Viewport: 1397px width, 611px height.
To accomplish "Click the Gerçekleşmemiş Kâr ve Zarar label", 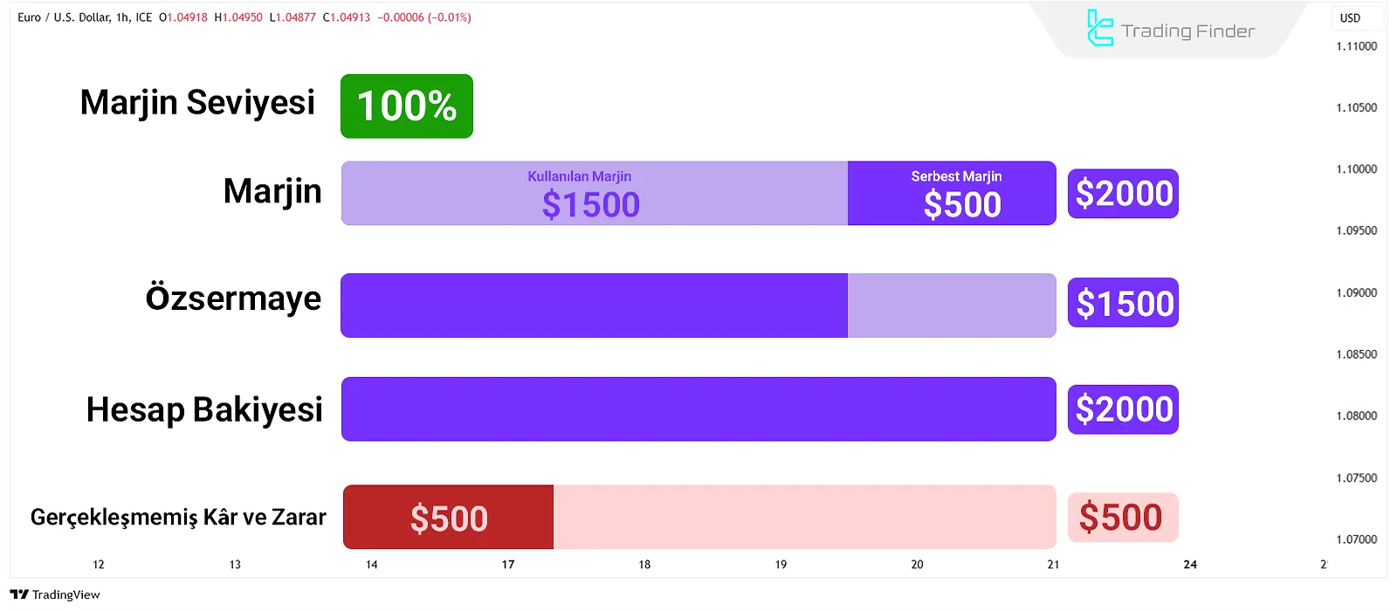I will (x=178, y=518).
